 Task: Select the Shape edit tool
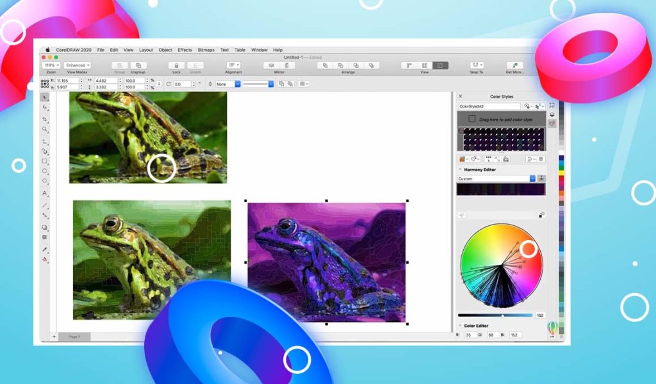(45, 108)
